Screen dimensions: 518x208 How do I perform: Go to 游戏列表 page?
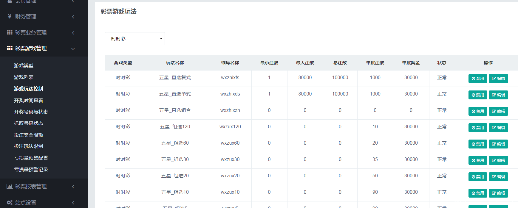click(x=24, y=77)
